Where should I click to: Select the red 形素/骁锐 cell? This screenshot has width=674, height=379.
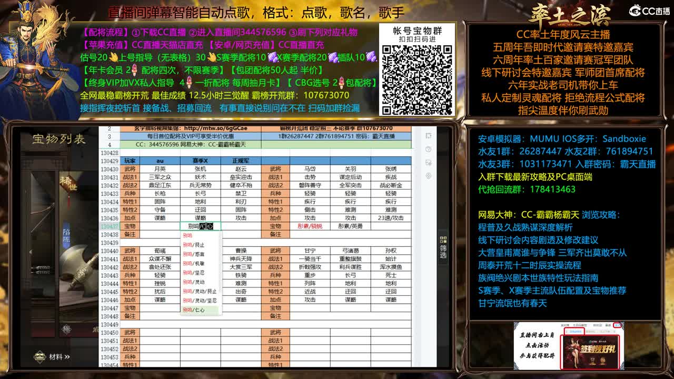[310, 226]
